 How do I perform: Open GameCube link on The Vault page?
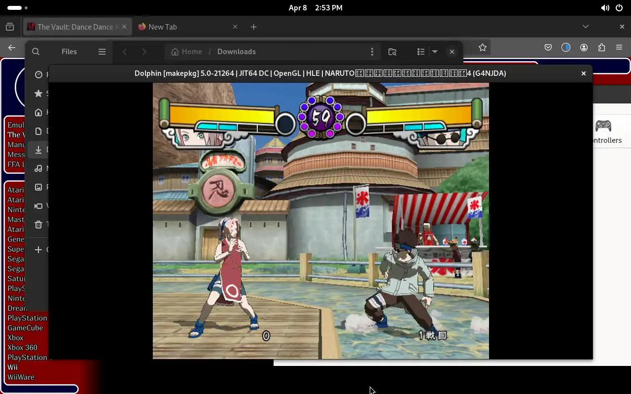(x=25, y=328)
